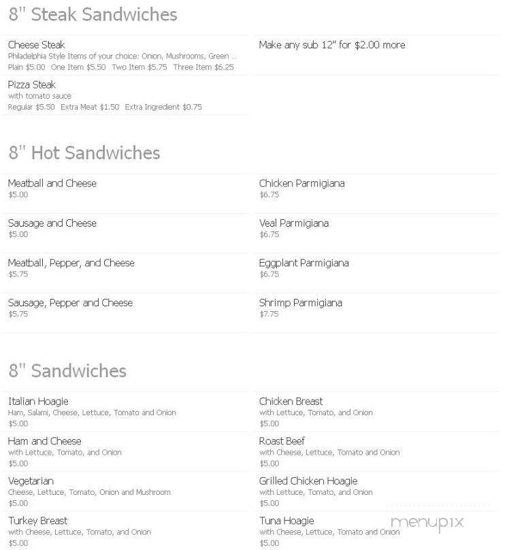Click the Turkey Breast sandwich

tap(38, 521)
